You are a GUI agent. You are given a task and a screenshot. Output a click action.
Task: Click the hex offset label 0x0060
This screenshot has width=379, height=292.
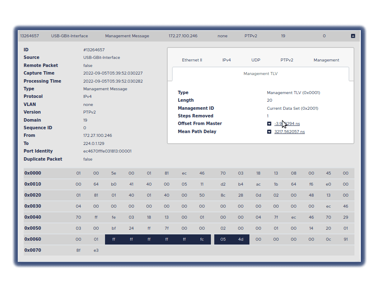coord(33,239)
